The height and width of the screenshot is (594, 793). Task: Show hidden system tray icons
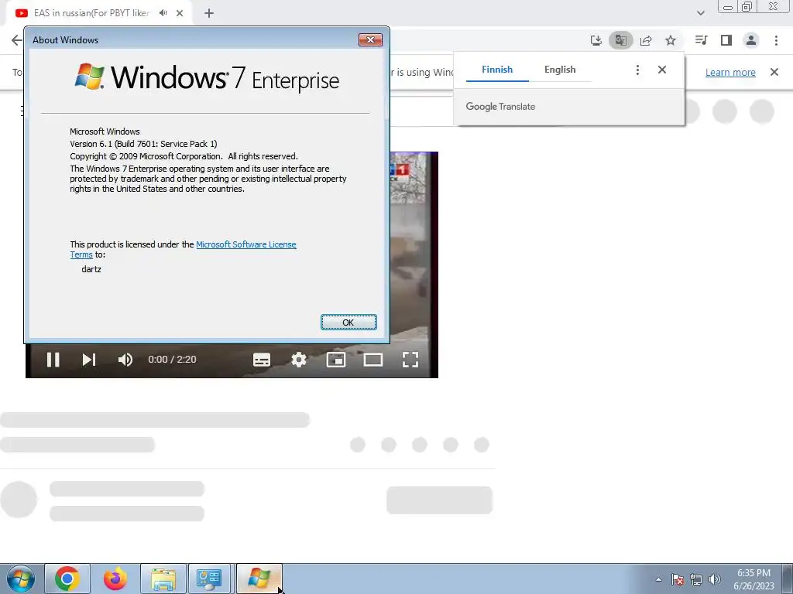coord(658,579)
